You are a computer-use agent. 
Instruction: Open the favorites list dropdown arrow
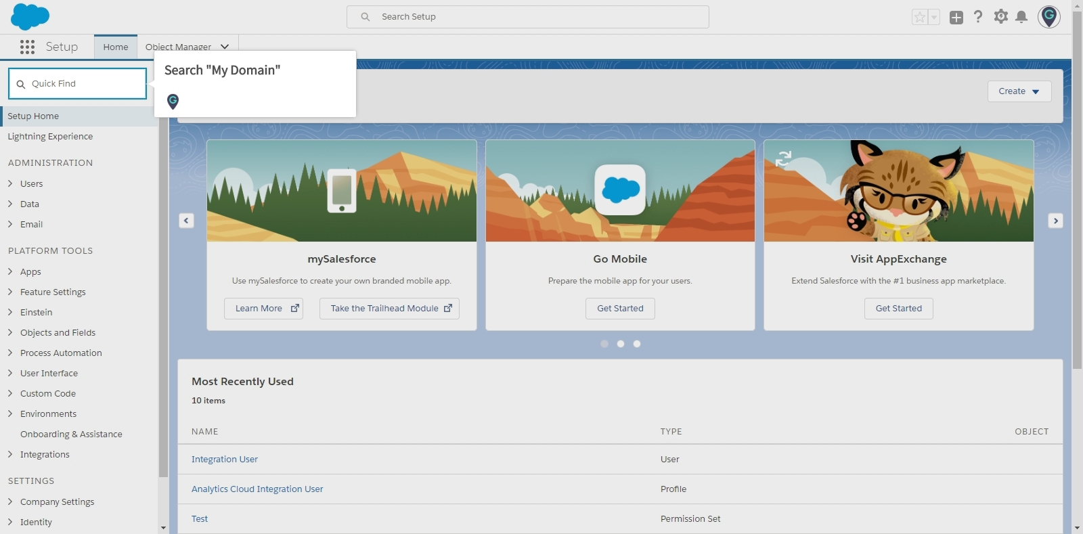pyautogui.click(x=934, y=18)
